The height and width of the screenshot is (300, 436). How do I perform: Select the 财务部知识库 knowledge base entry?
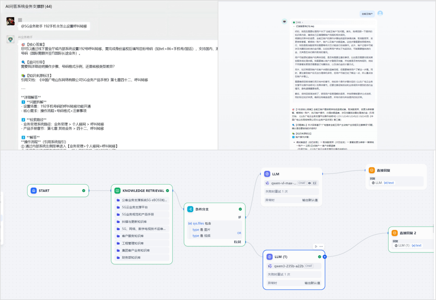click(x=141, y=258)
